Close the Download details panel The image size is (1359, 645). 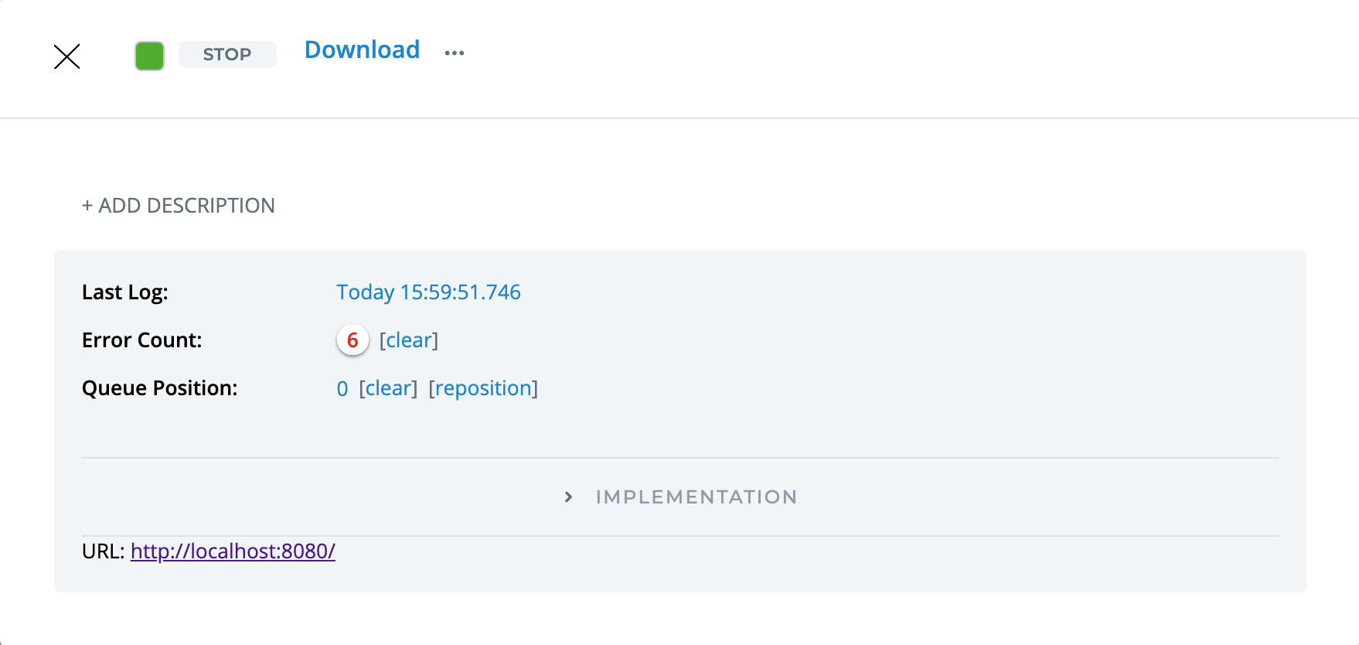[67, 56]
